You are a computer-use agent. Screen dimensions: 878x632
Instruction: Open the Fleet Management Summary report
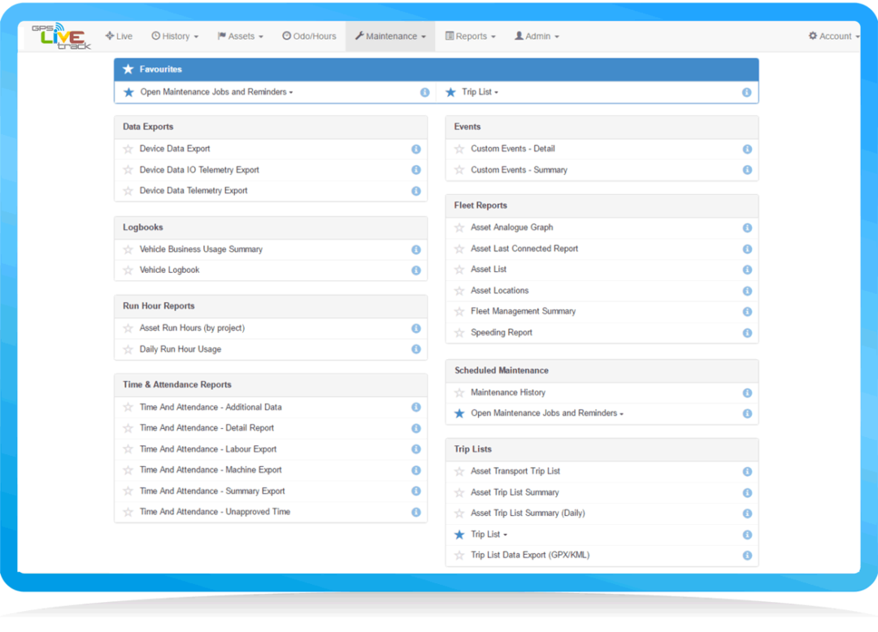[x=523, y=311]
